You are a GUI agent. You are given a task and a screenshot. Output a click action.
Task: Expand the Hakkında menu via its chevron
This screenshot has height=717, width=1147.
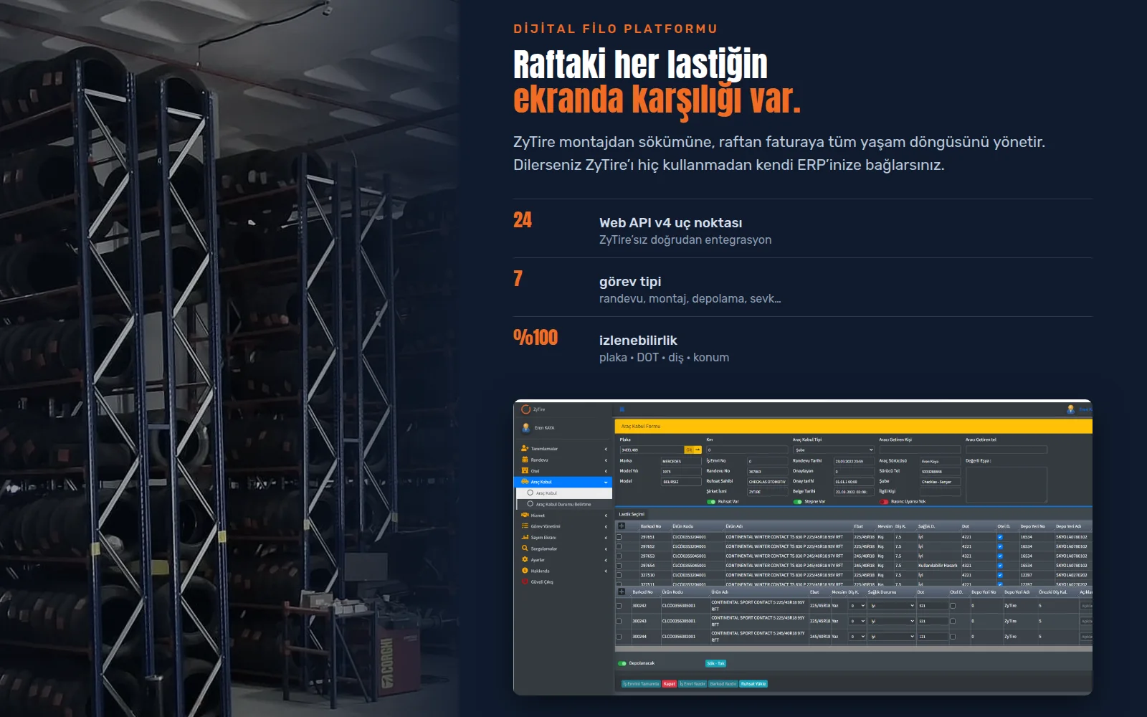pyautogui.click(x=606, y=571)
